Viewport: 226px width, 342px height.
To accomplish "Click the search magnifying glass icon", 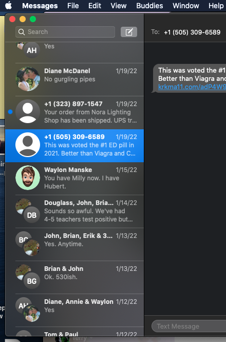I will [x=22, y=32].
